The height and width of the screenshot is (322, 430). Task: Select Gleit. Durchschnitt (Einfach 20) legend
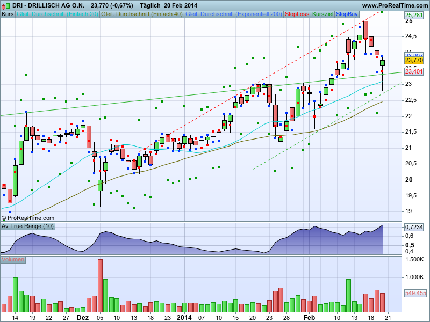tap(58, 14)
